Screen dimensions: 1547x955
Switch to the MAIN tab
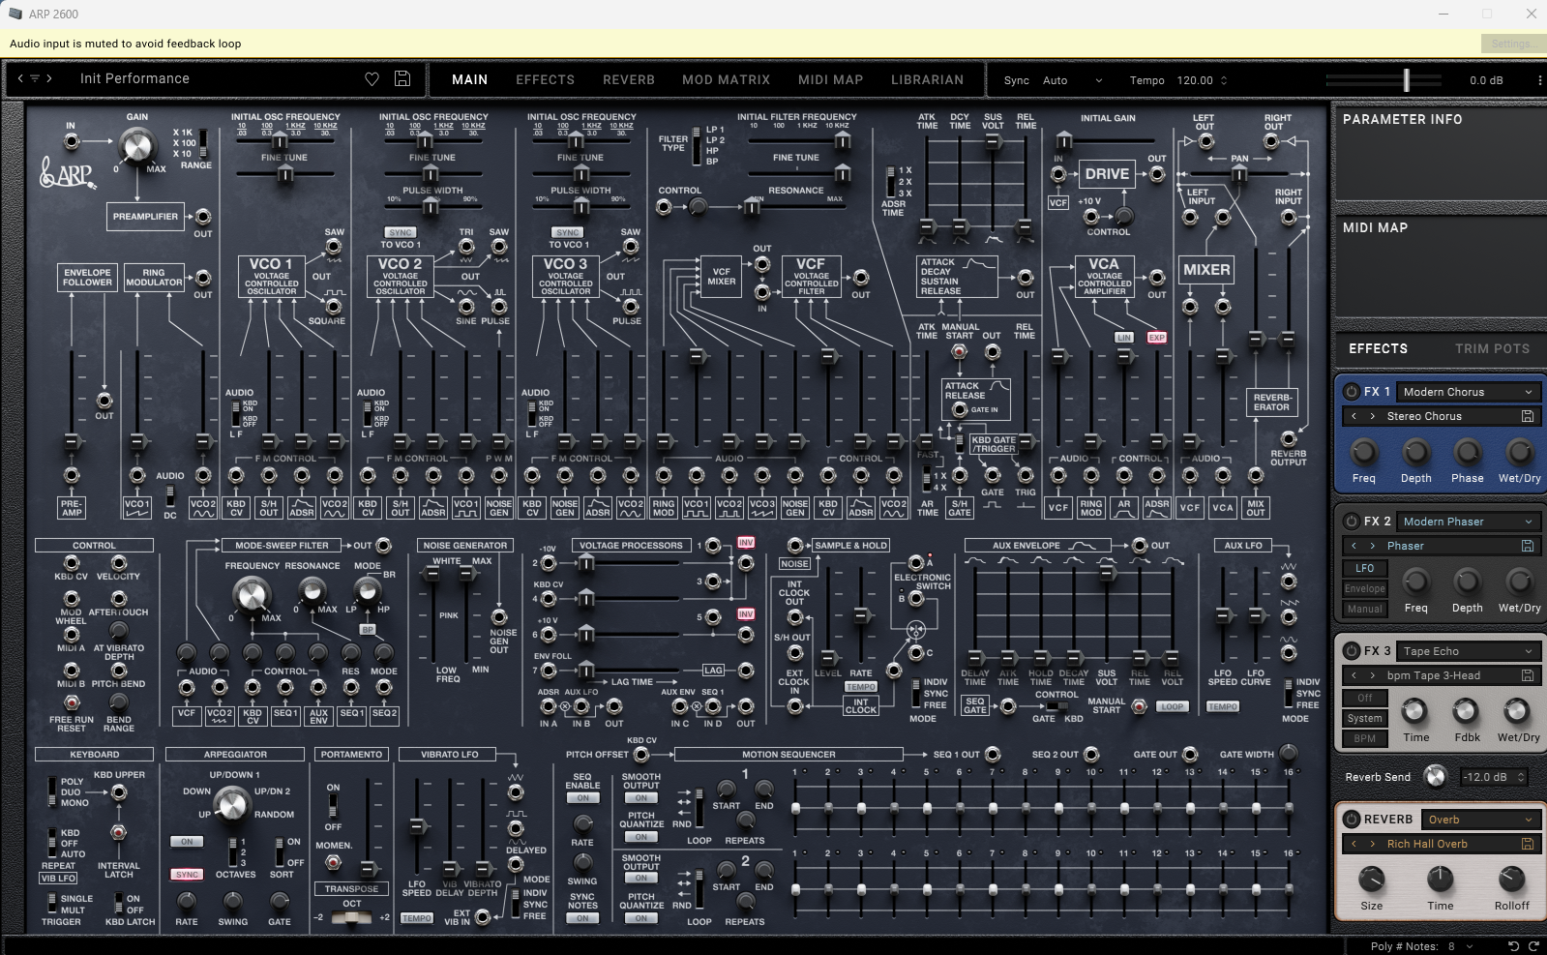pyautogui.click(x=470, y=79)
